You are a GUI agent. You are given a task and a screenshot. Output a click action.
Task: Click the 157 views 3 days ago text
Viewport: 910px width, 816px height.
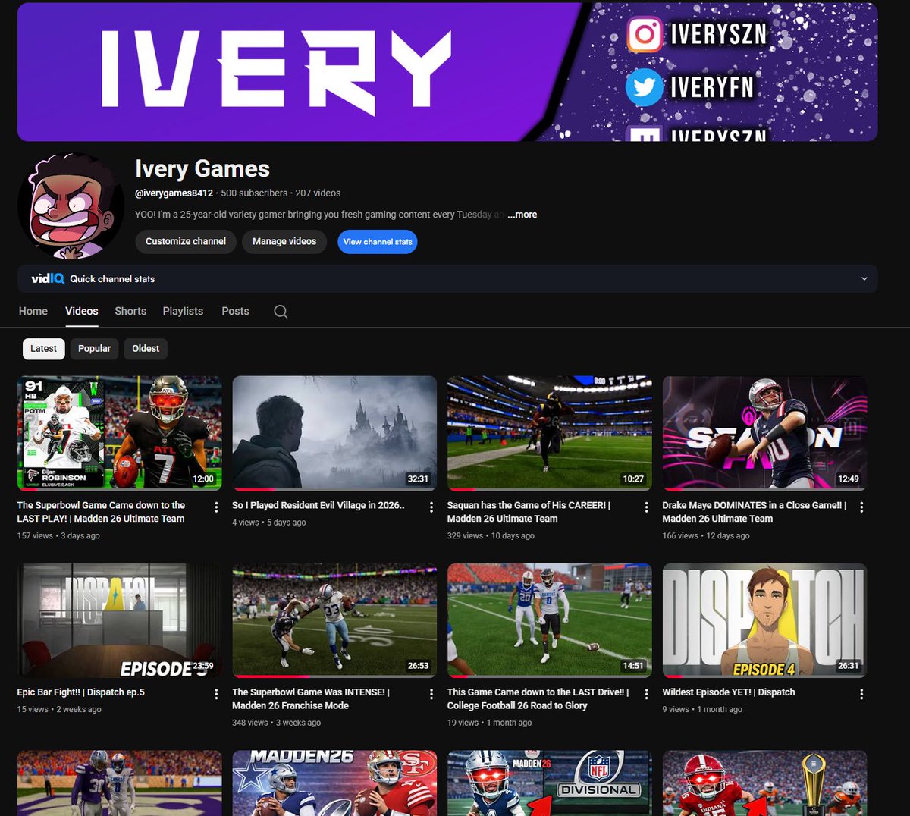(58, 535)
